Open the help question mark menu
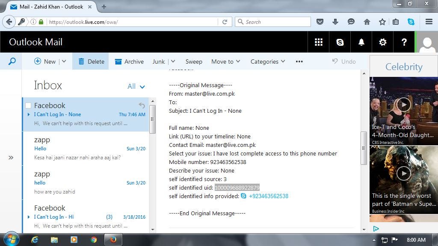 point(404,42)
